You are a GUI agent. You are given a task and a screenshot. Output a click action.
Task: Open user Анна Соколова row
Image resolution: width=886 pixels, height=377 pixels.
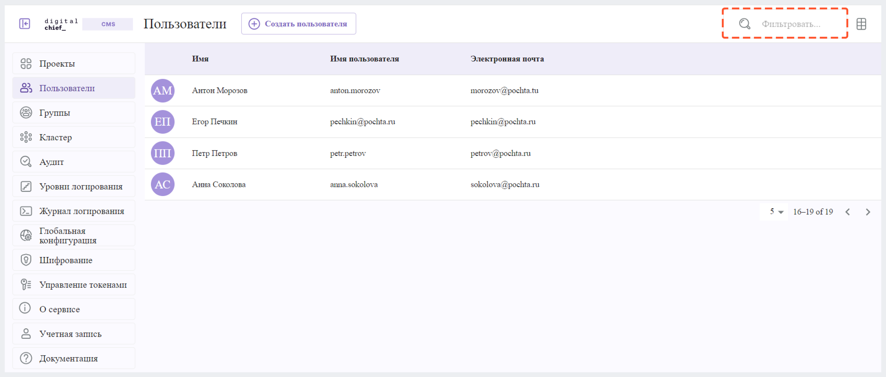pyautogui.click(x=513, y=184)
